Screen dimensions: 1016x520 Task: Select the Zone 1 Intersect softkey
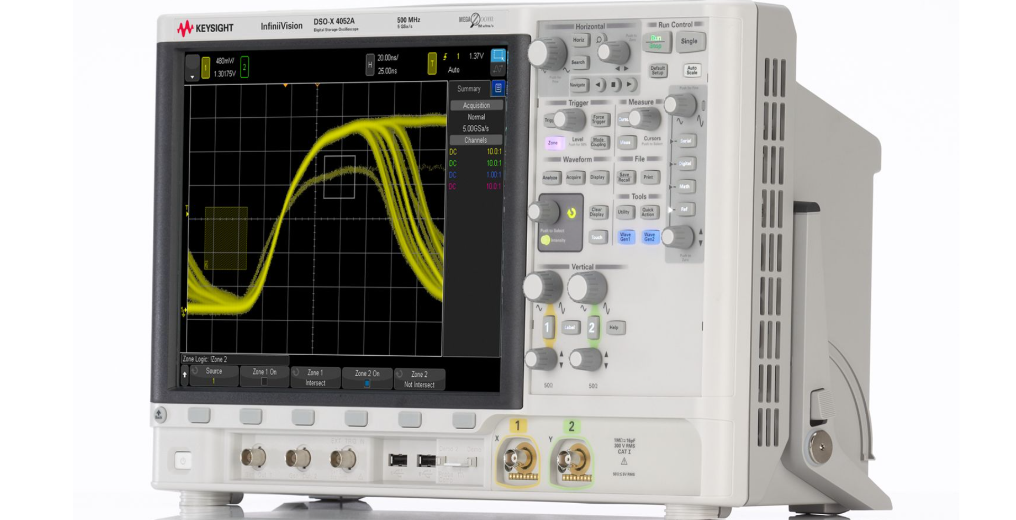tap(315, 377)
